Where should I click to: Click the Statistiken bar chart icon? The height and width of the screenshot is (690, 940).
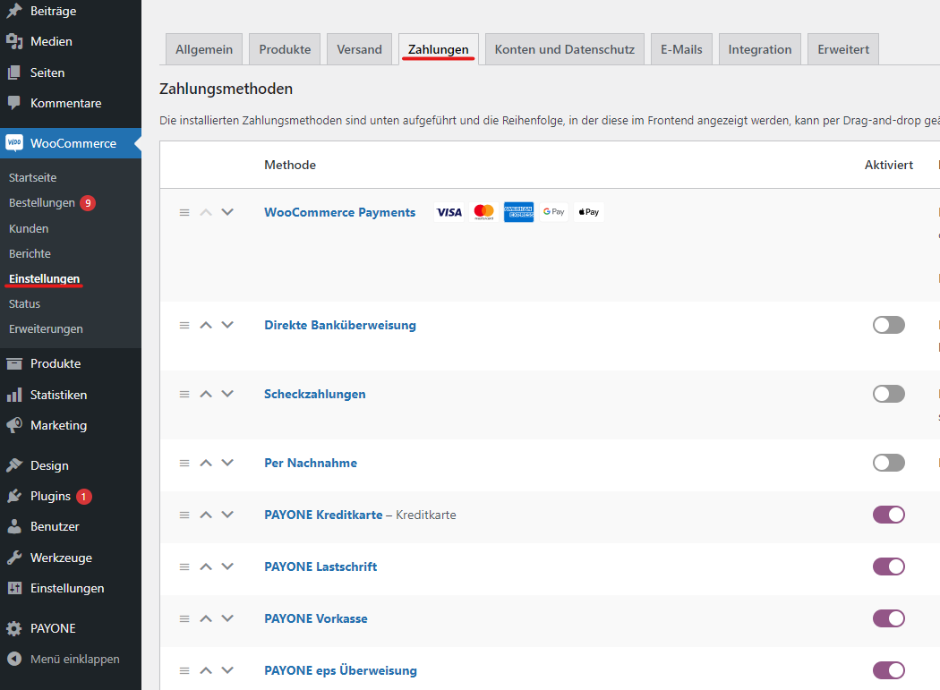tap(14, 395)
